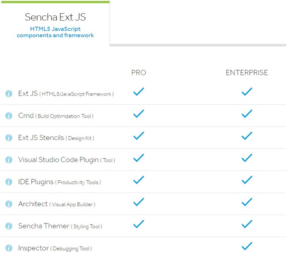Screen dimensions: 287x256
Task: Click the PRO column header
Action: coord(138,73)
